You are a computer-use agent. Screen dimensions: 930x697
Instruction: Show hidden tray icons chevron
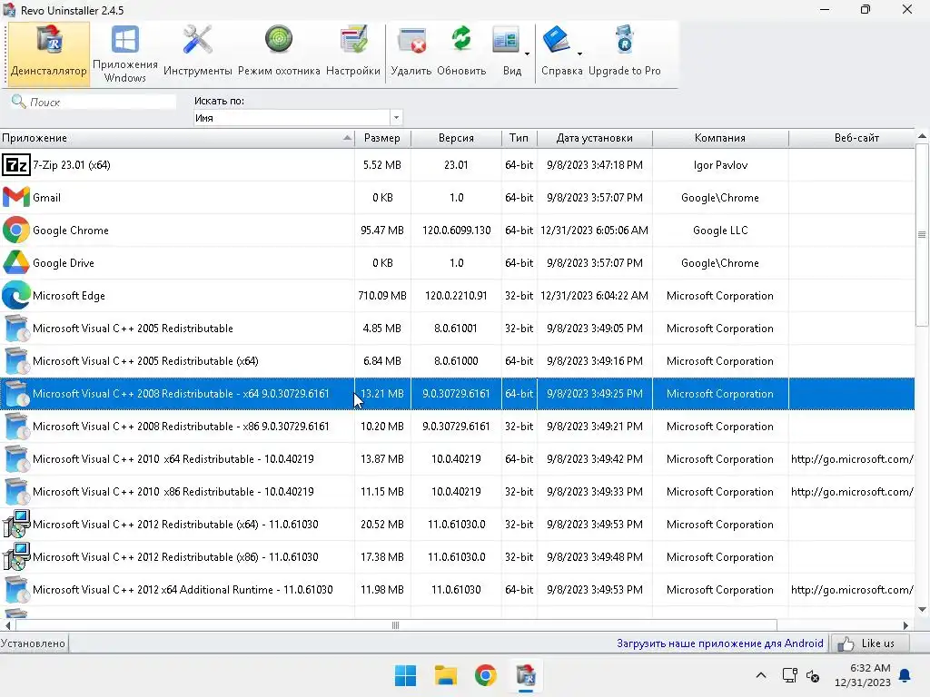coord(761,675)
